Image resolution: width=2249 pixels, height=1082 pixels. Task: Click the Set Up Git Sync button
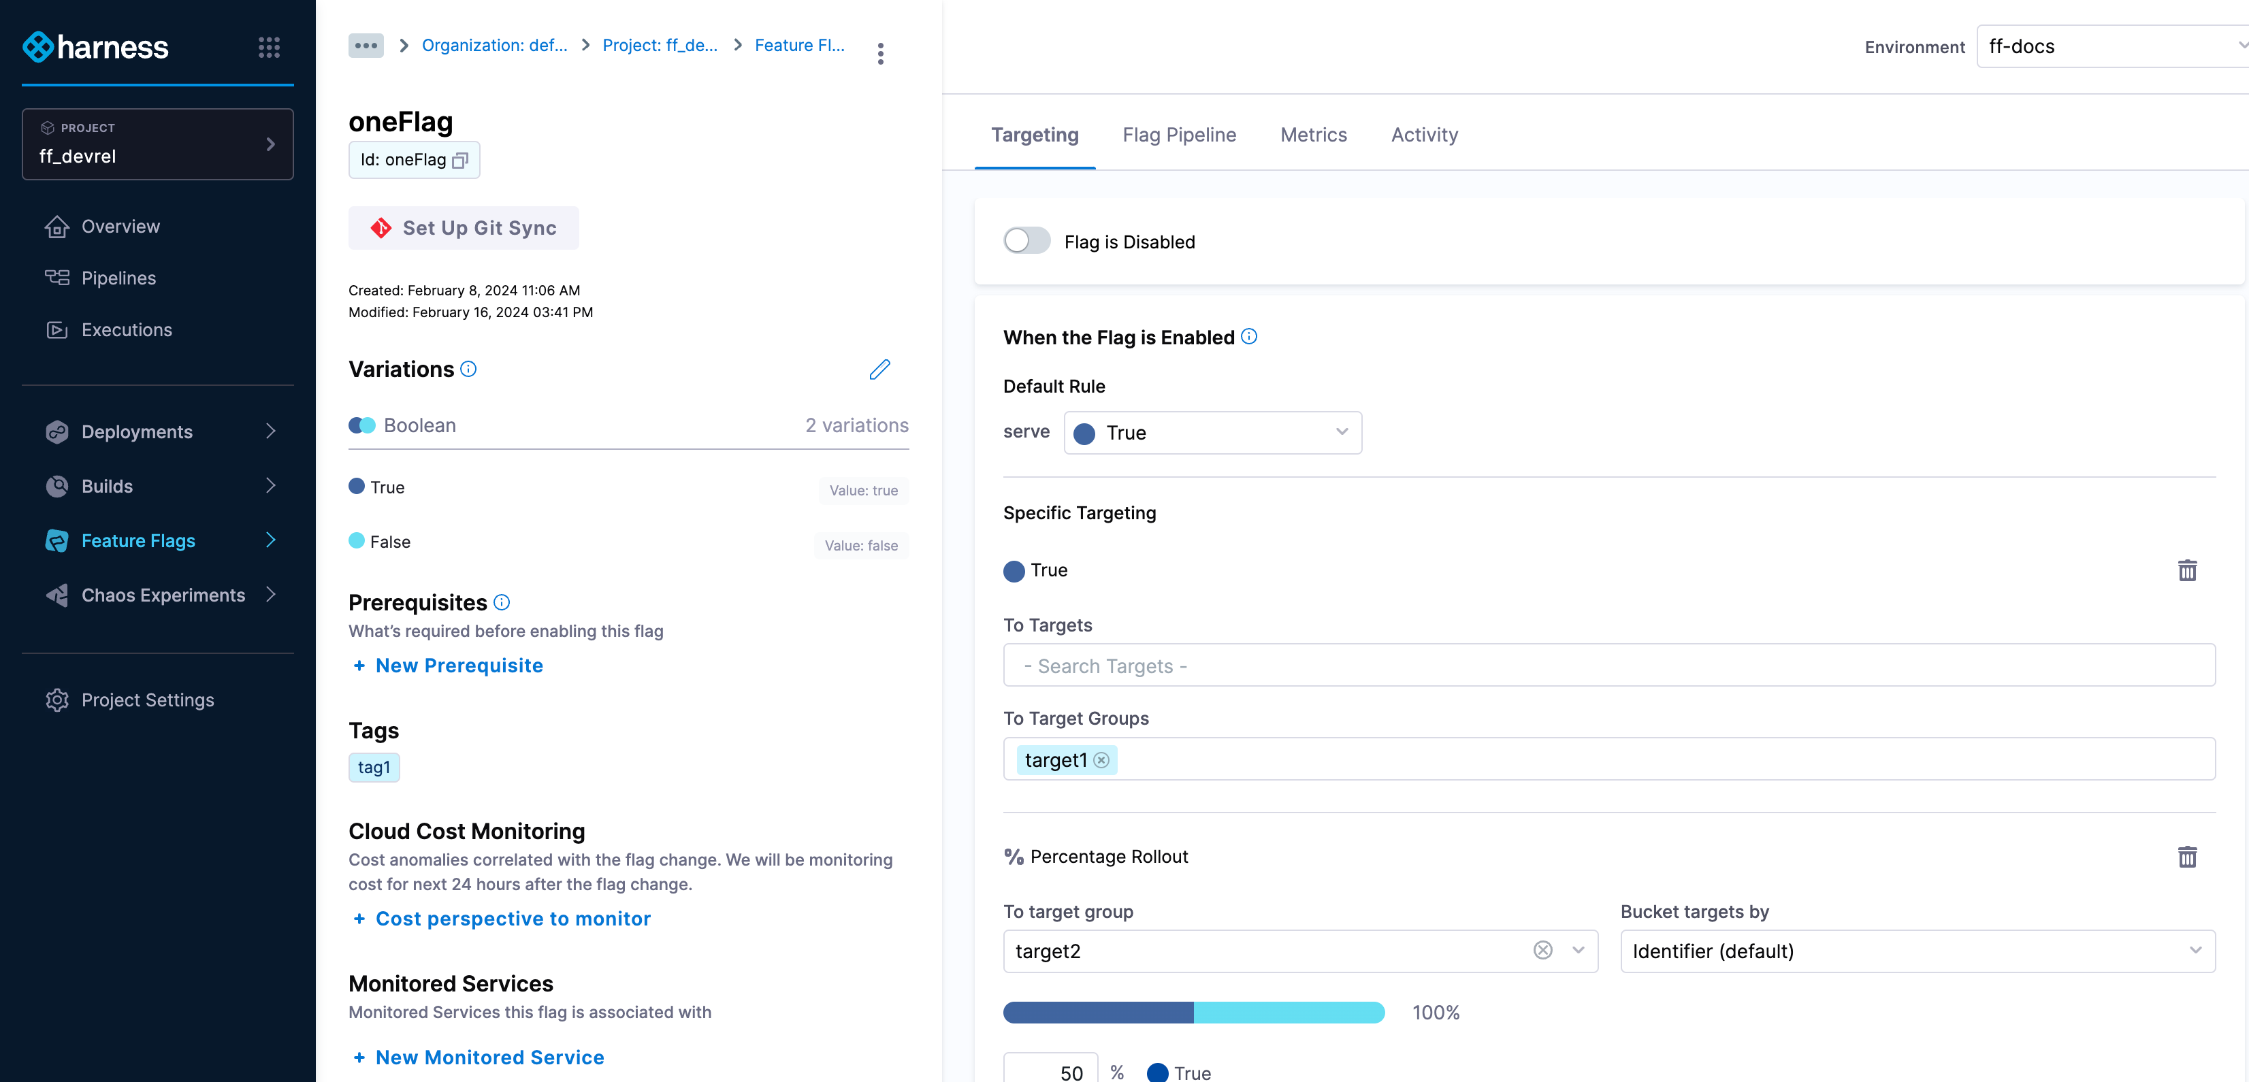(x=464, y=228)
